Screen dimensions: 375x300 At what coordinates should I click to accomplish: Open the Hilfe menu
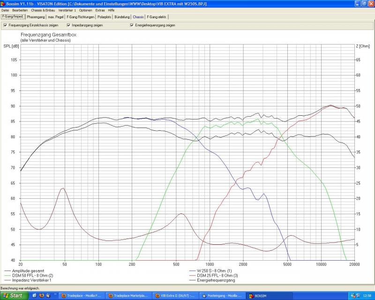click(x=111, y=10)
